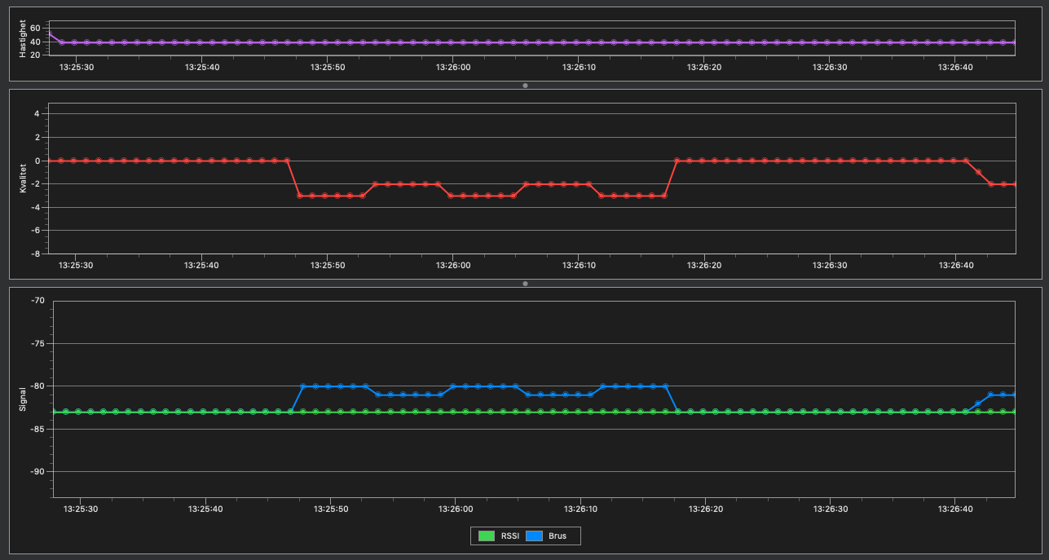This screenshot has height=560, width=1049.
Task: Click the Hastighet axis title
Action: point(24,38)
